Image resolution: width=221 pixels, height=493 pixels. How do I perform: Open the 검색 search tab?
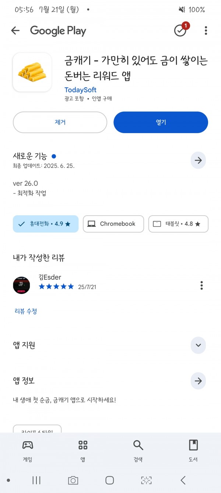pyautogui.click(x=138, y=451)
